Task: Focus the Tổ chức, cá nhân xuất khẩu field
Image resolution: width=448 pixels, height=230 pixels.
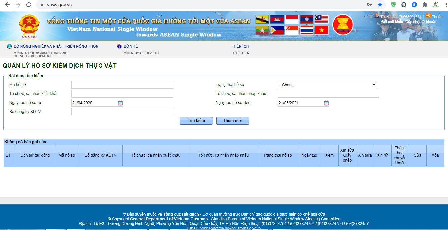Action: click(x=122, y=94)
